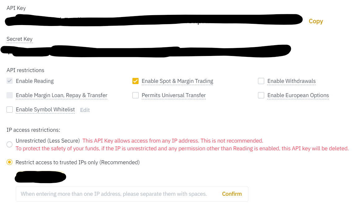The width and height of the screenshot is (364, 214).
Task: Open Enable Spot & Margin Trading info
Action: pyautogui.click(x=177, y=81)
